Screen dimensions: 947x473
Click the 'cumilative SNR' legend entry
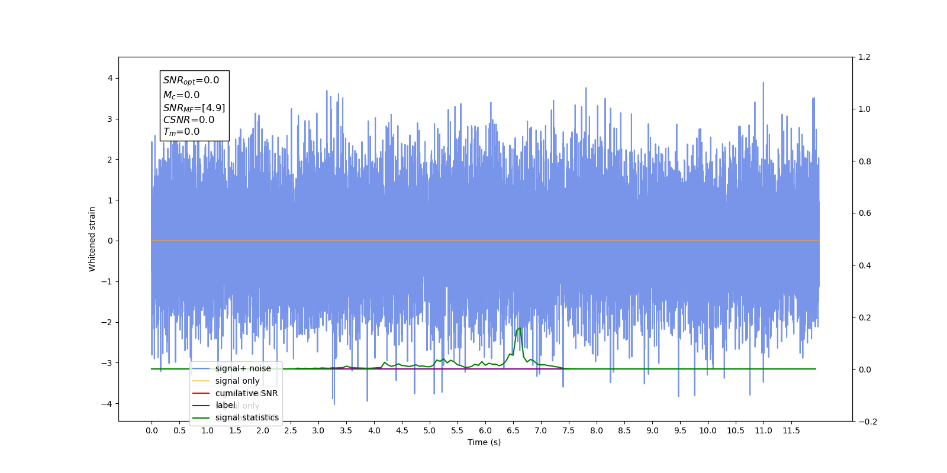click(x=246, y=393)
